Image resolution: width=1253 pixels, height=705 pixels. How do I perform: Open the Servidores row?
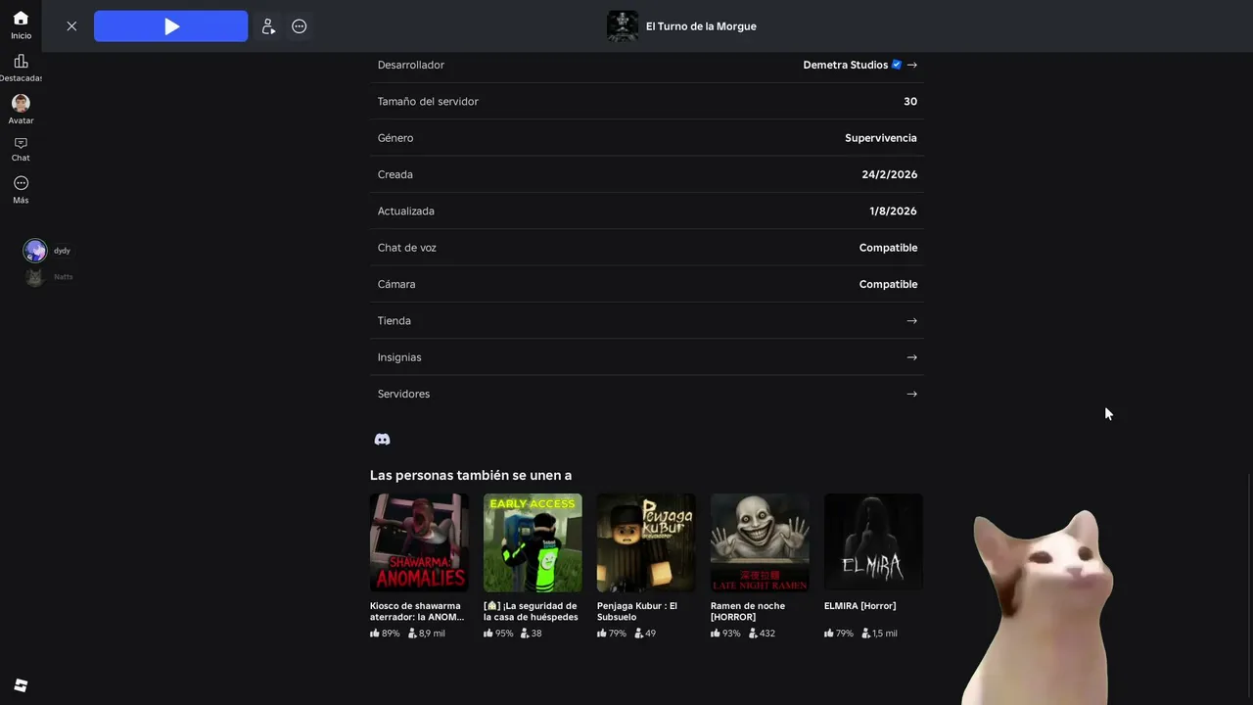[647, 394]
